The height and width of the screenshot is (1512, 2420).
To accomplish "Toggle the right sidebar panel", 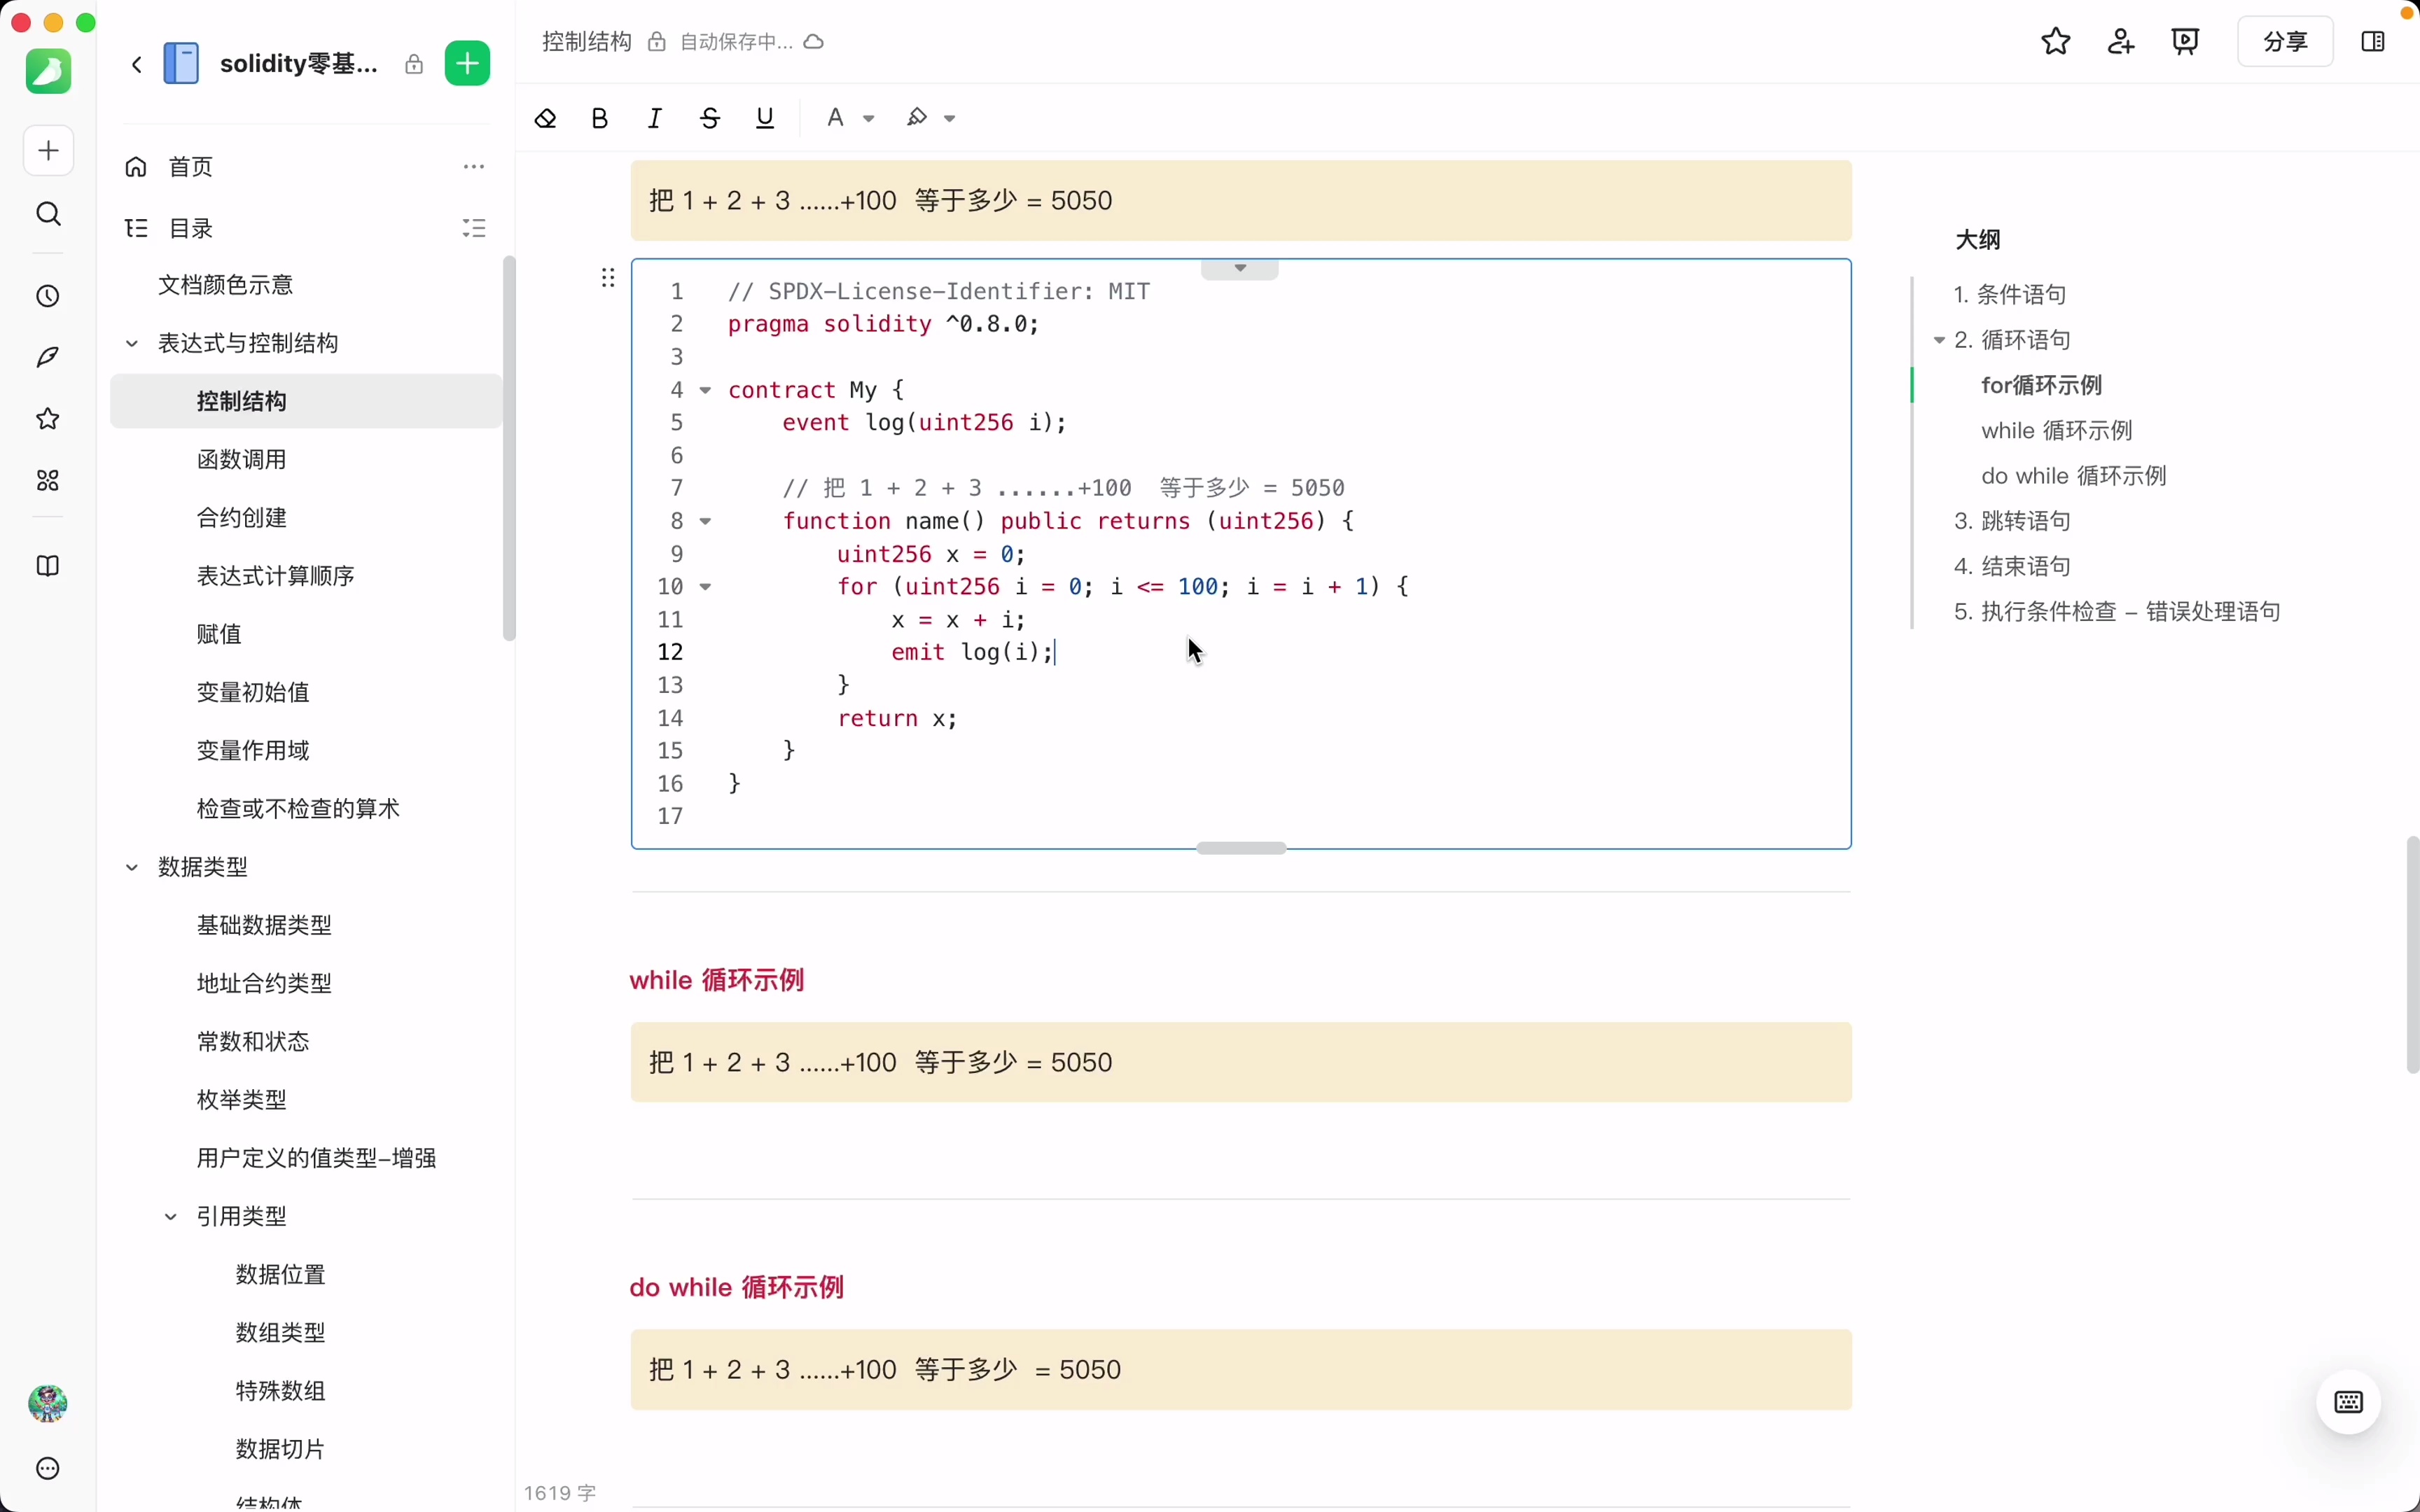I will pyautogui.click(x=2372, y=41).
